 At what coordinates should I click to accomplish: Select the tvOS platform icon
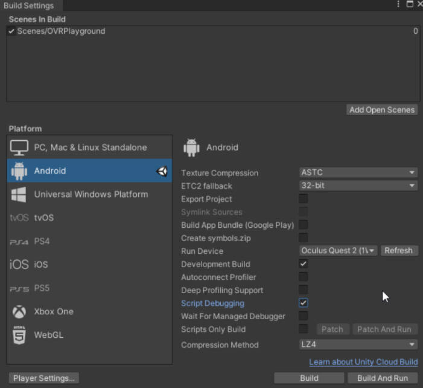click(19, 218)
